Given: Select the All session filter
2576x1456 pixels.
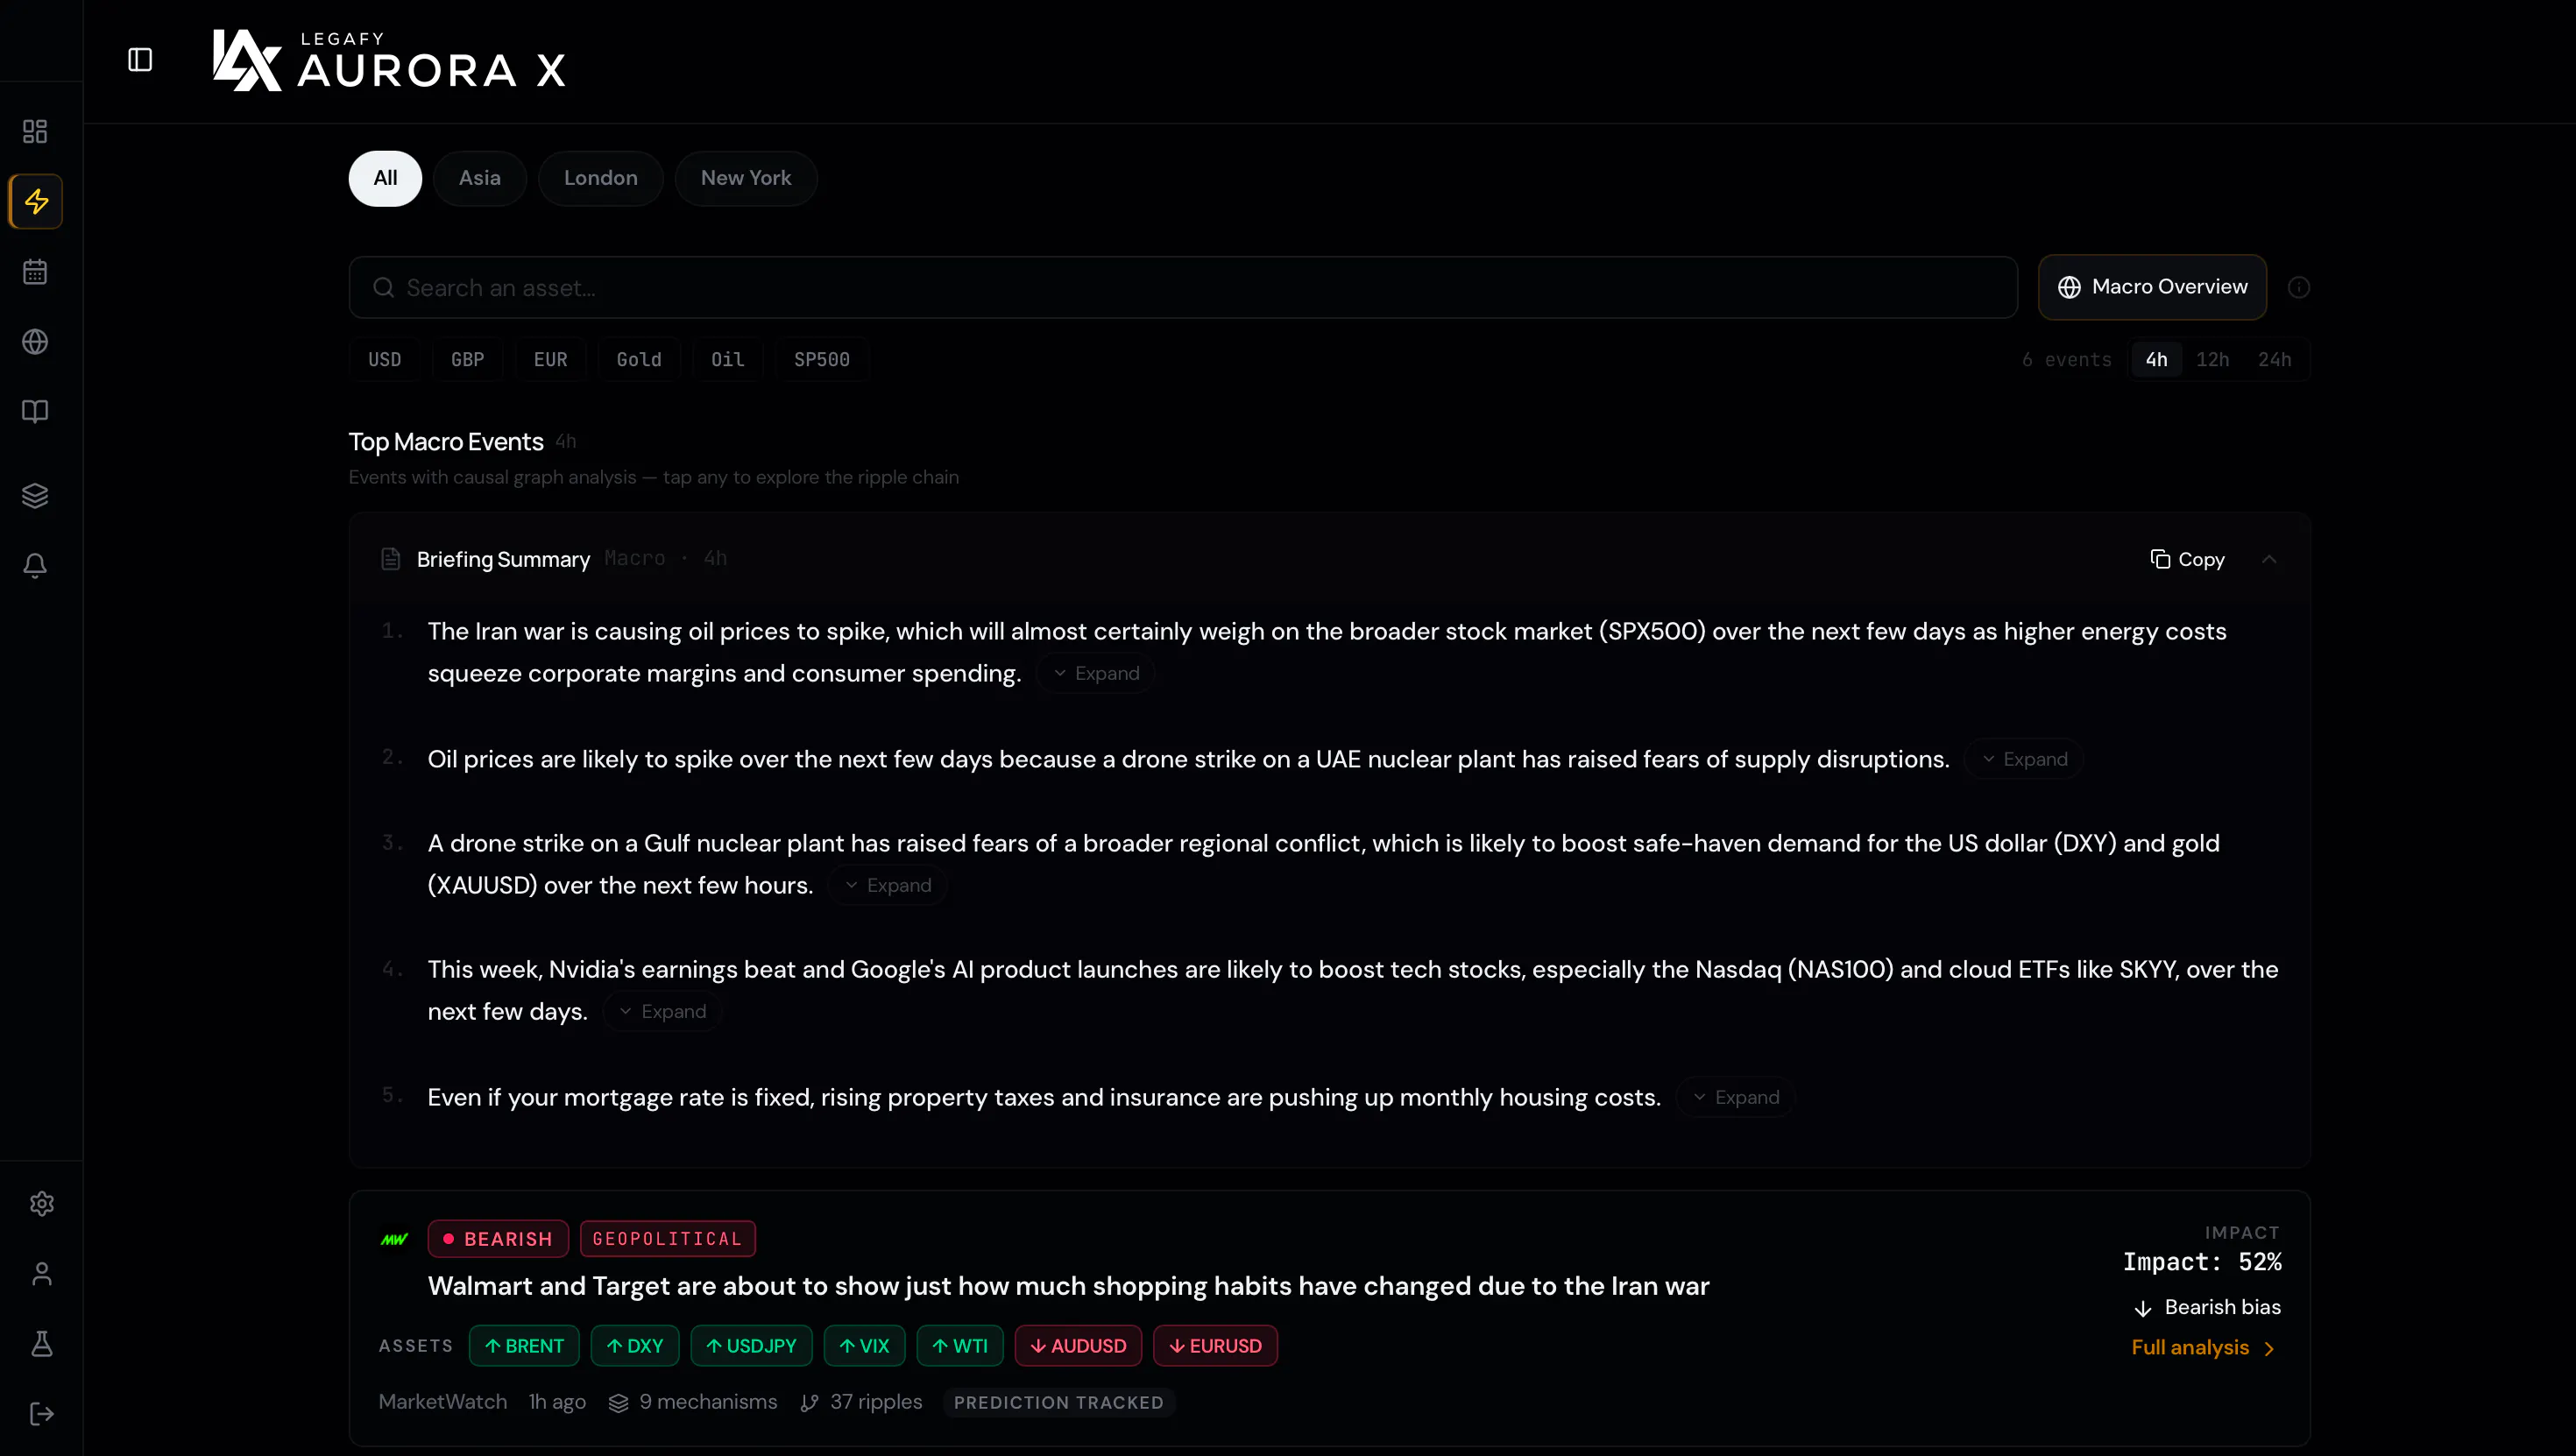Looking at the screenshot, I should pyautogui.click(x=385, y=178).
